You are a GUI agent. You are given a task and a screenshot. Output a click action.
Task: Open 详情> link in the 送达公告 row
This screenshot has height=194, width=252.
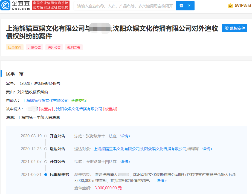tap(207, 149)
